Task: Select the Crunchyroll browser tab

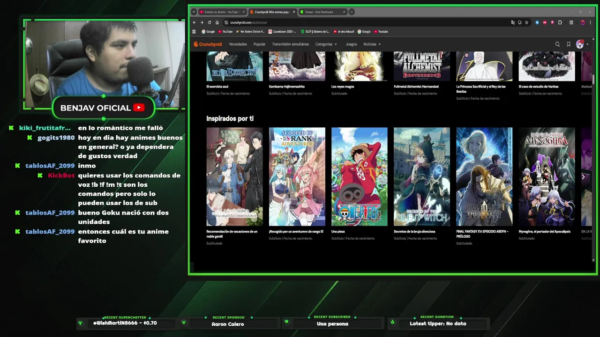Action: 272,12
